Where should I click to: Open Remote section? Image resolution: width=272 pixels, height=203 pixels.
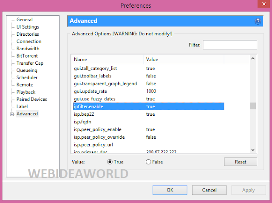(25, 85)
